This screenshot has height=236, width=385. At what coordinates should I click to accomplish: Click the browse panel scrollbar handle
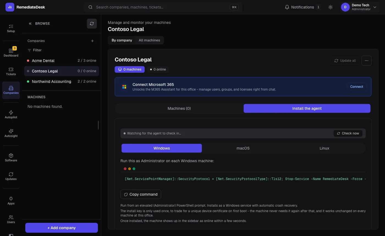(98, 125)
